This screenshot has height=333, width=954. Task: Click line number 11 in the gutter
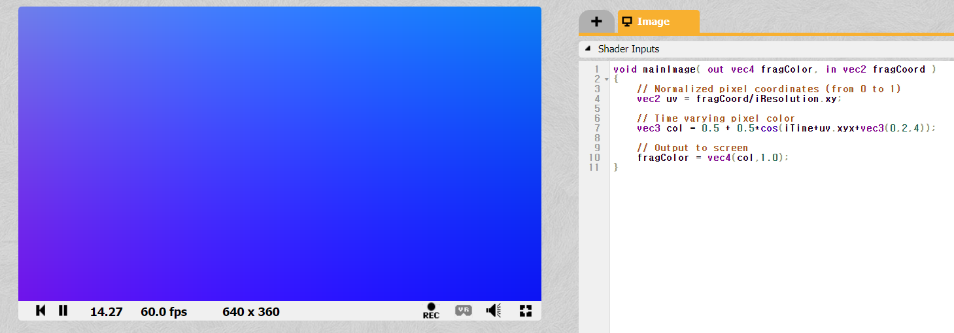pyautogui.click(x=594, y=167)
